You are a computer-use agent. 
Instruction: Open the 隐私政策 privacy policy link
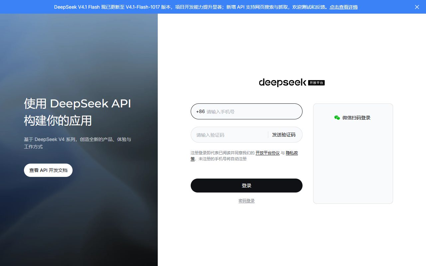pos(292,153)
